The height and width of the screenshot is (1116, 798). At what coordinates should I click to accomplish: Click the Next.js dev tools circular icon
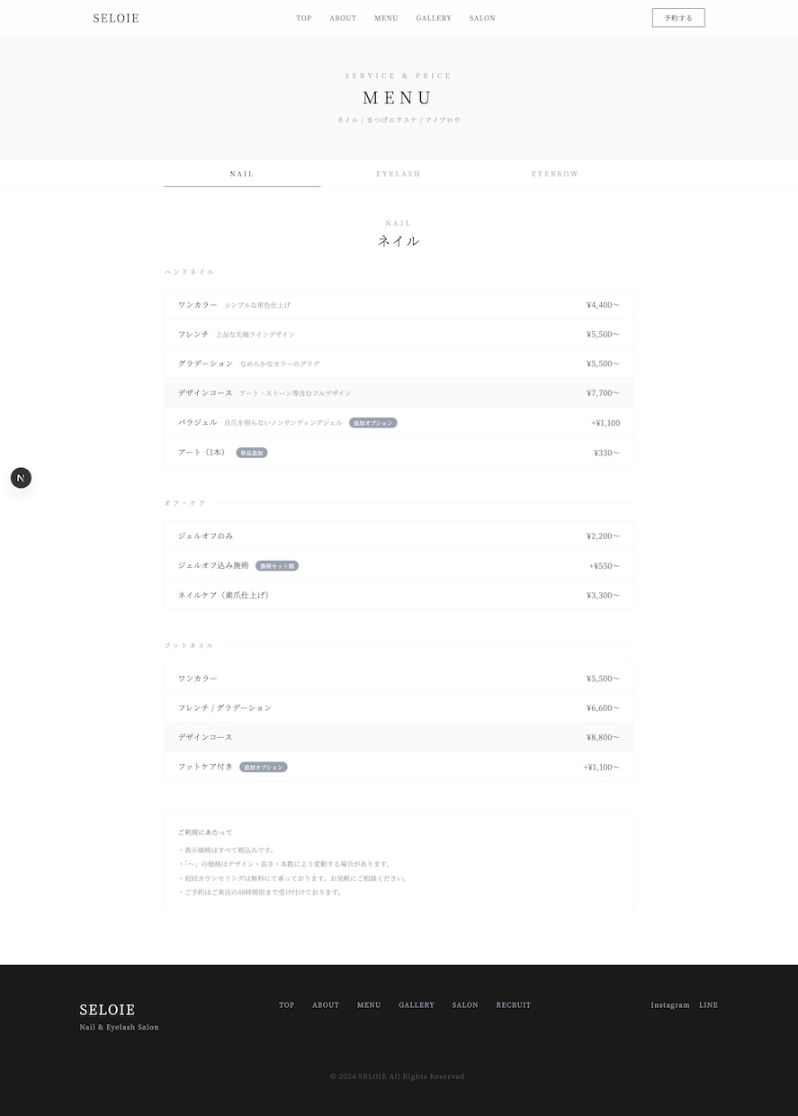click(21, 478)
